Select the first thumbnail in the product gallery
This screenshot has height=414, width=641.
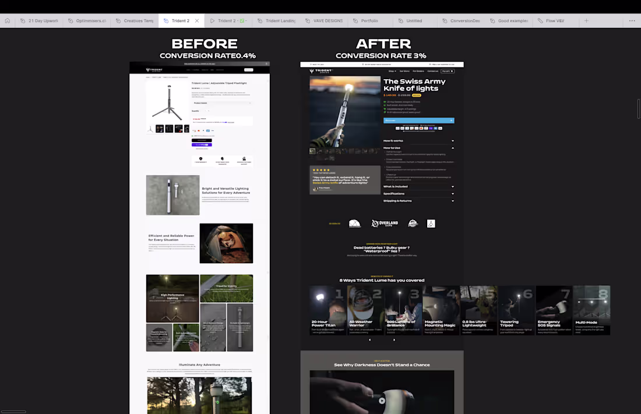(312, 151)
